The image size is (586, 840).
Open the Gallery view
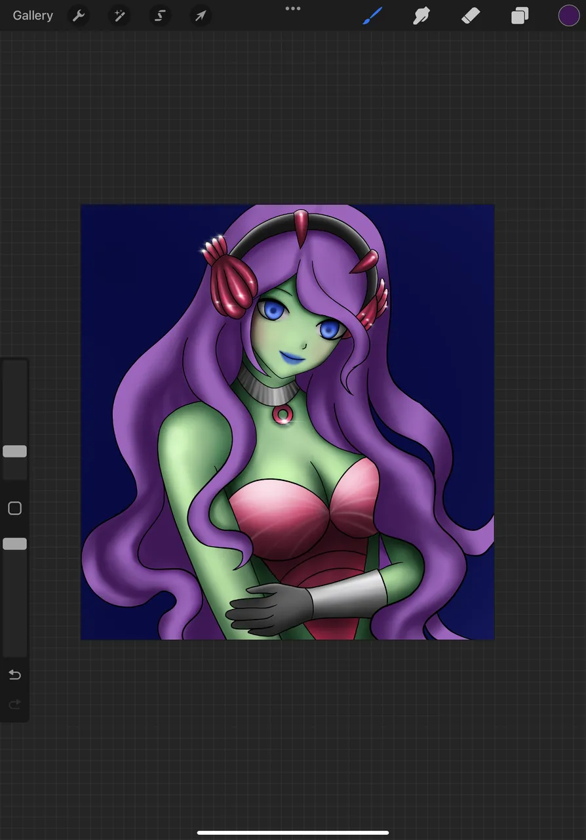click(33, 16)
